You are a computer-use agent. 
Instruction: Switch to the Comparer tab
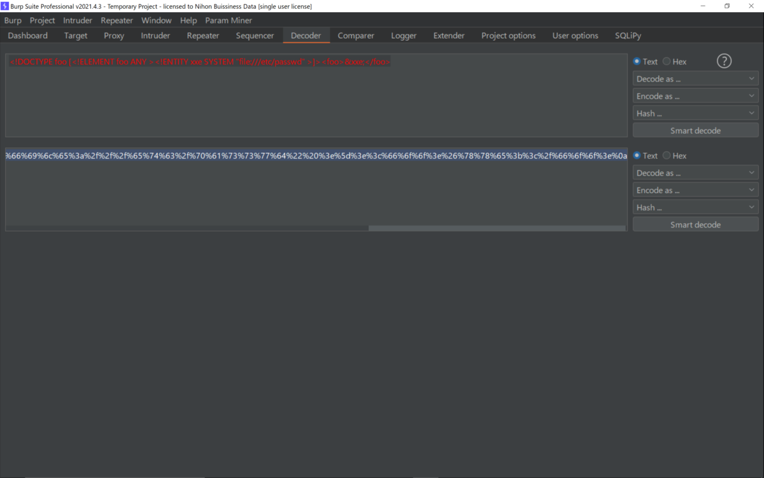click(356, 36)
